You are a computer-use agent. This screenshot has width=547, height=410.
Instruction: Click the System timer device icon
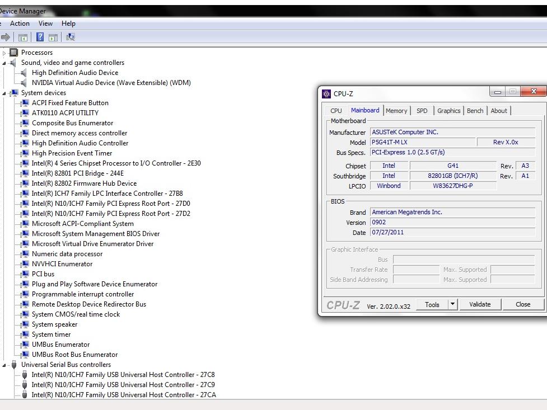click(25, 334)
